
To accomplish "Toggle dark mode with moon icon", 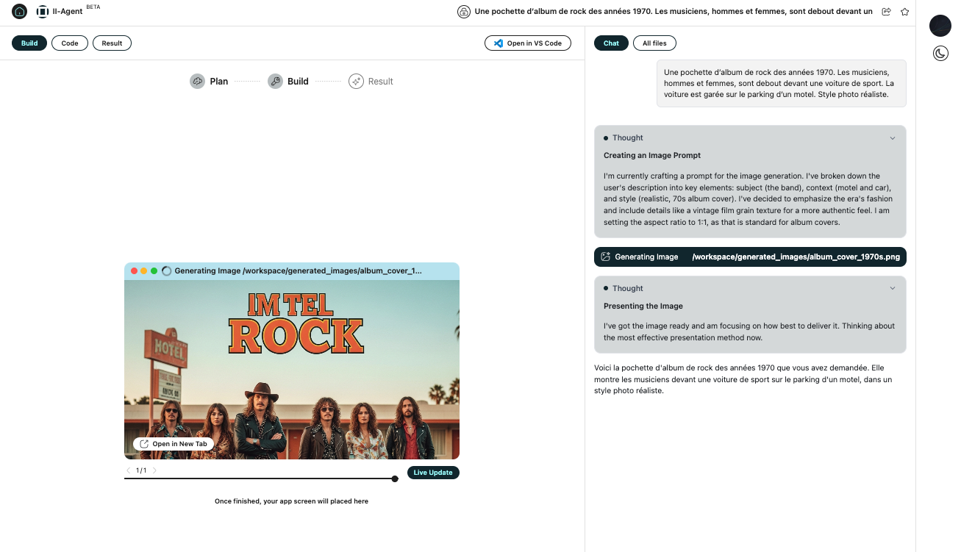I will [x=940, y=53].
